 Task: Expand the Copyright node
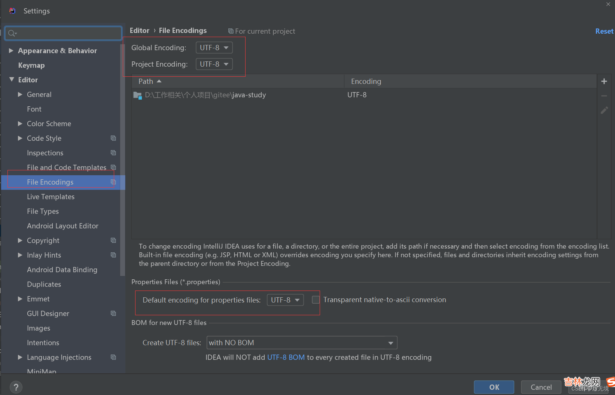[20, 240]
